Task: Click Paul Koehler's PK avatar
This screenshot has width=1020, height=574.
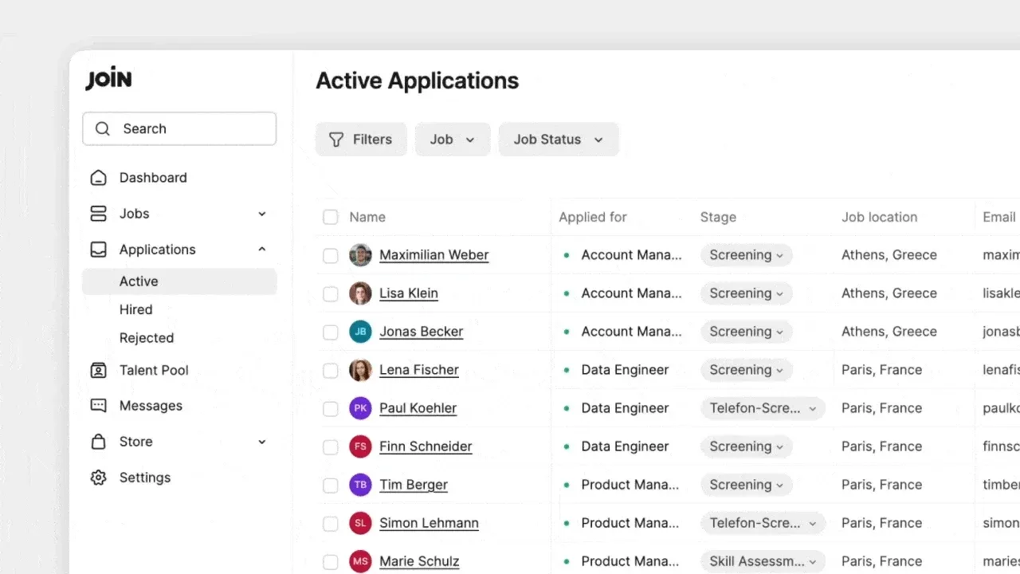Action: tap(360, 408)
